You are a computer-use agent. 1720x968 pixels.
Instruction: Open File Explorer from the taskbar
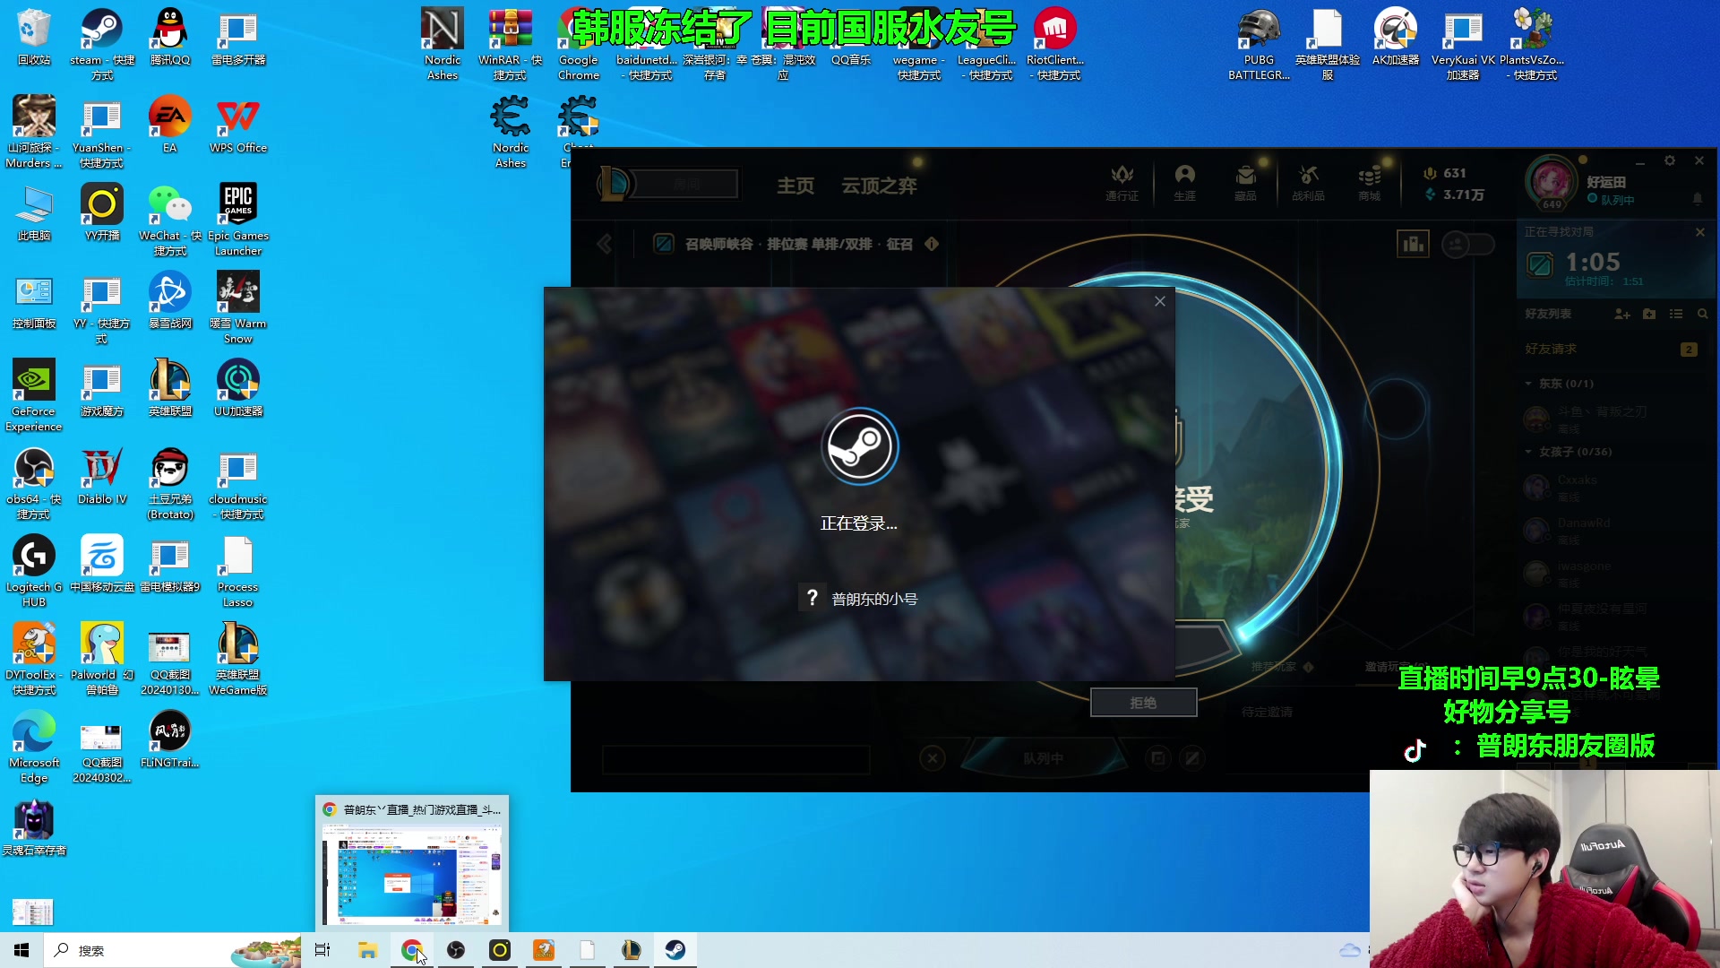(x=367, y=950)
